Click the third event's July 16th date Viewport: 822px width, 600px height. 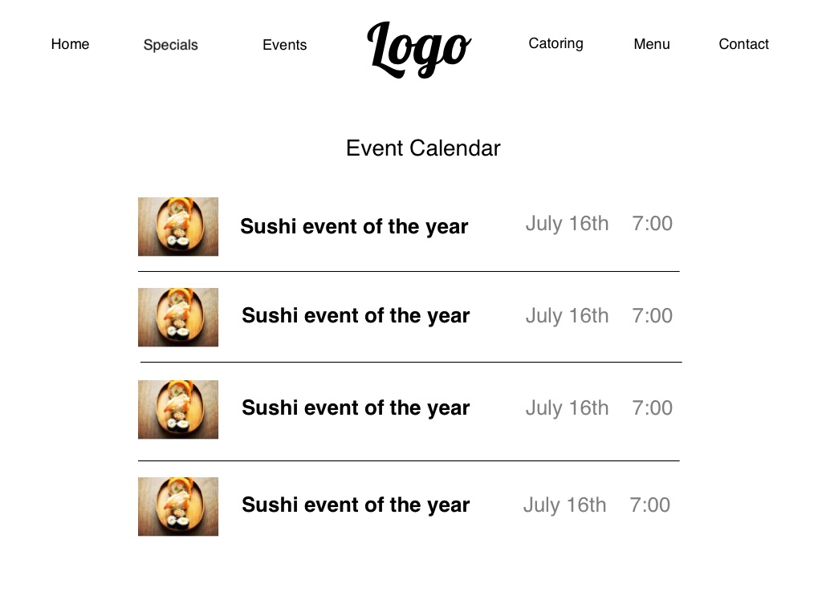tap(567, 408)
